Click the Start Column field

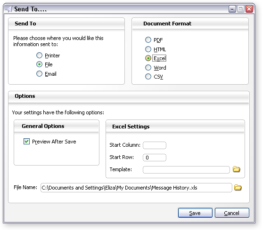click(155, 145)
